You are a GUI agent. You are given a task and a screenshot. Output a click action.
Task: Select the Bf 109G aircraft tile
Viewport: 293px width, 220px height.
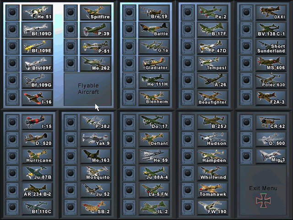coord(37,81)
